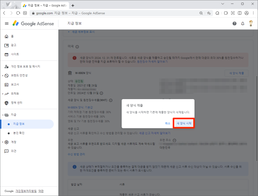Image resolution: width=258 pixels, height=196 pixels.
Task: Click browser back arrow
Action: click(4, 13)
